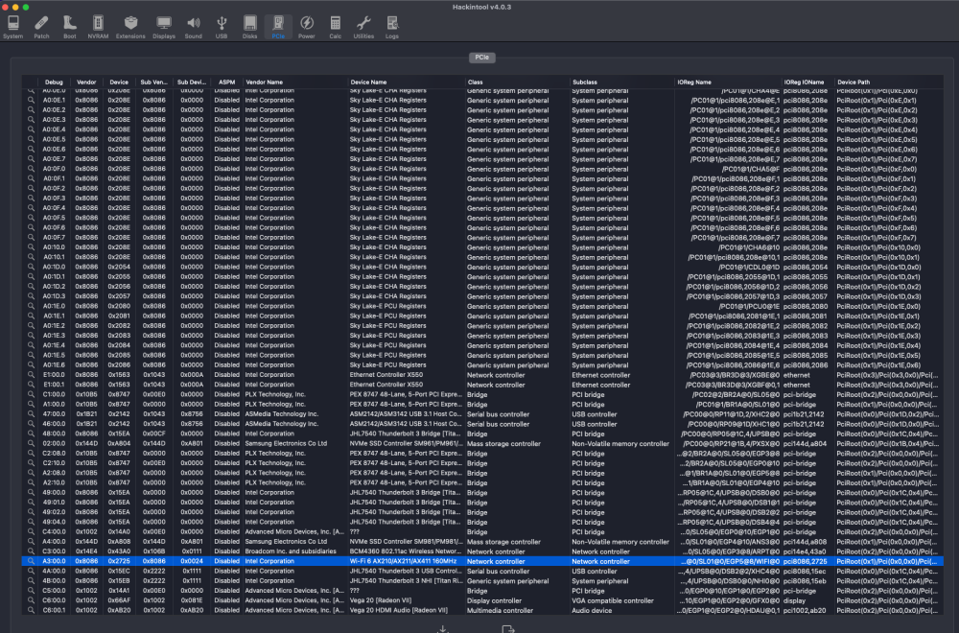This screenshot has width=959, height=633.
Task: Click the magnifier icon for row A0:10.0
Action: [x=31, y=247]
